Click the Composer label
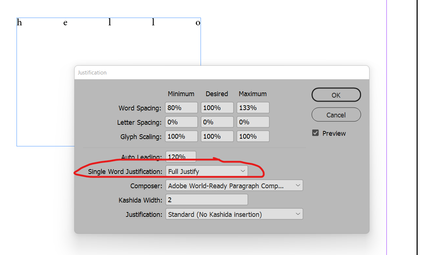This screenshot has width=425, height=255. pyautogui.click(x=146, y=186)
